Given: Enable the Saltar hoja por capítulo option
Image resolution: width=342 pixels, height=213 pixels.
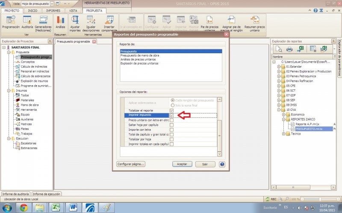Looking at the screenshot, I should [171, 125].
